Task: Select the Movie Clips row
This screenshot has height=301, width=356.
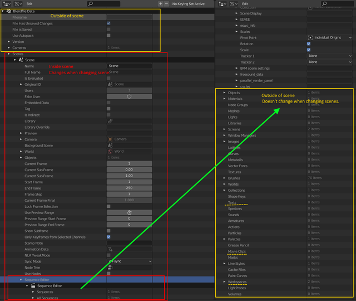Action: coord(284,251)
